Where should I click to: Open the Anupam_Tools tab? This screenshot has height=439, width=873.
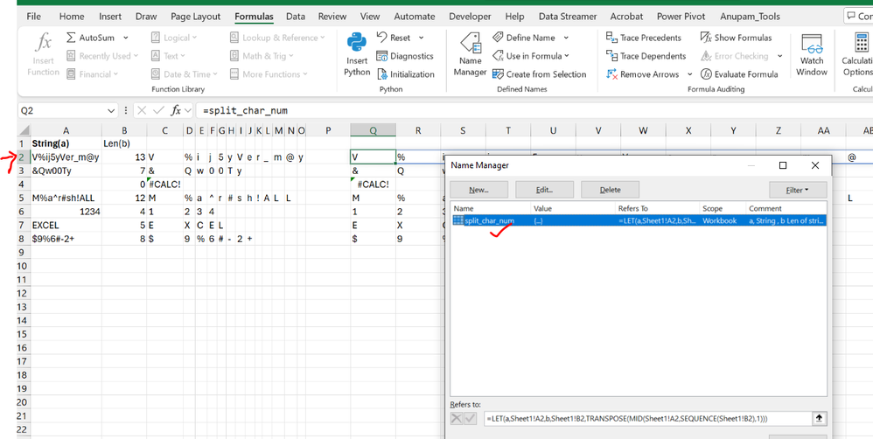pyautogui.click(x=750, y=17)
